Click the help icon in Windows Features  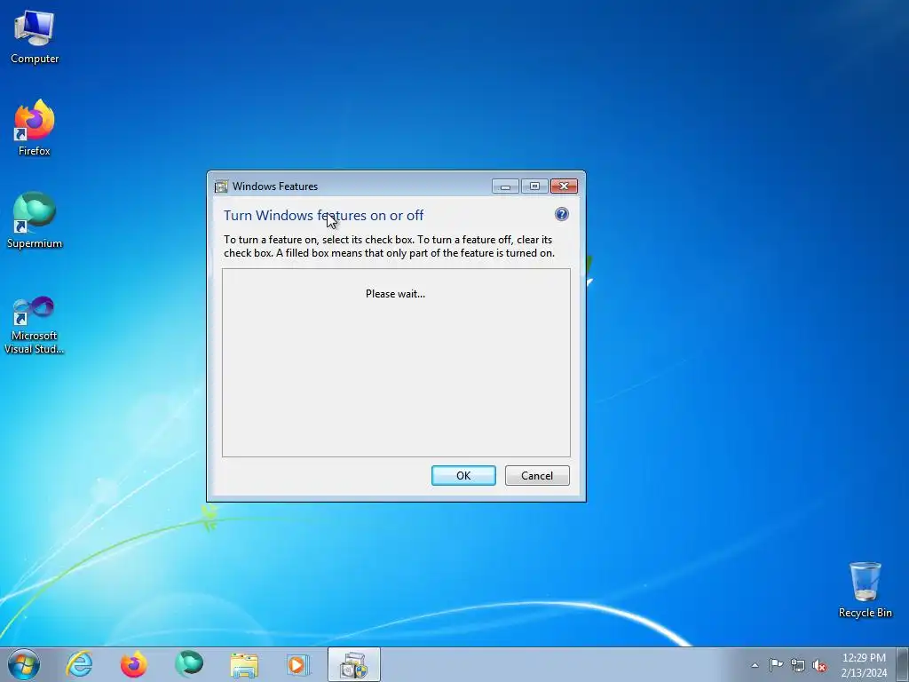(561, 215)
